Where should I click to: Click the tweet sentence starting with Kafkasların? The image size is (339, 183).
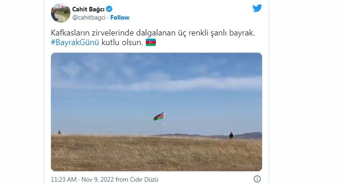click(x=153, y=33)
